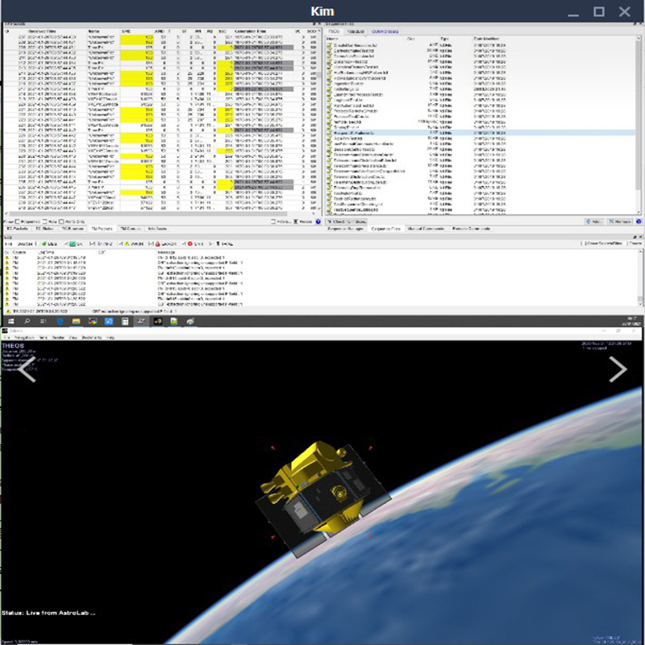Click the taskbar search icon

[x=26, y=320]
